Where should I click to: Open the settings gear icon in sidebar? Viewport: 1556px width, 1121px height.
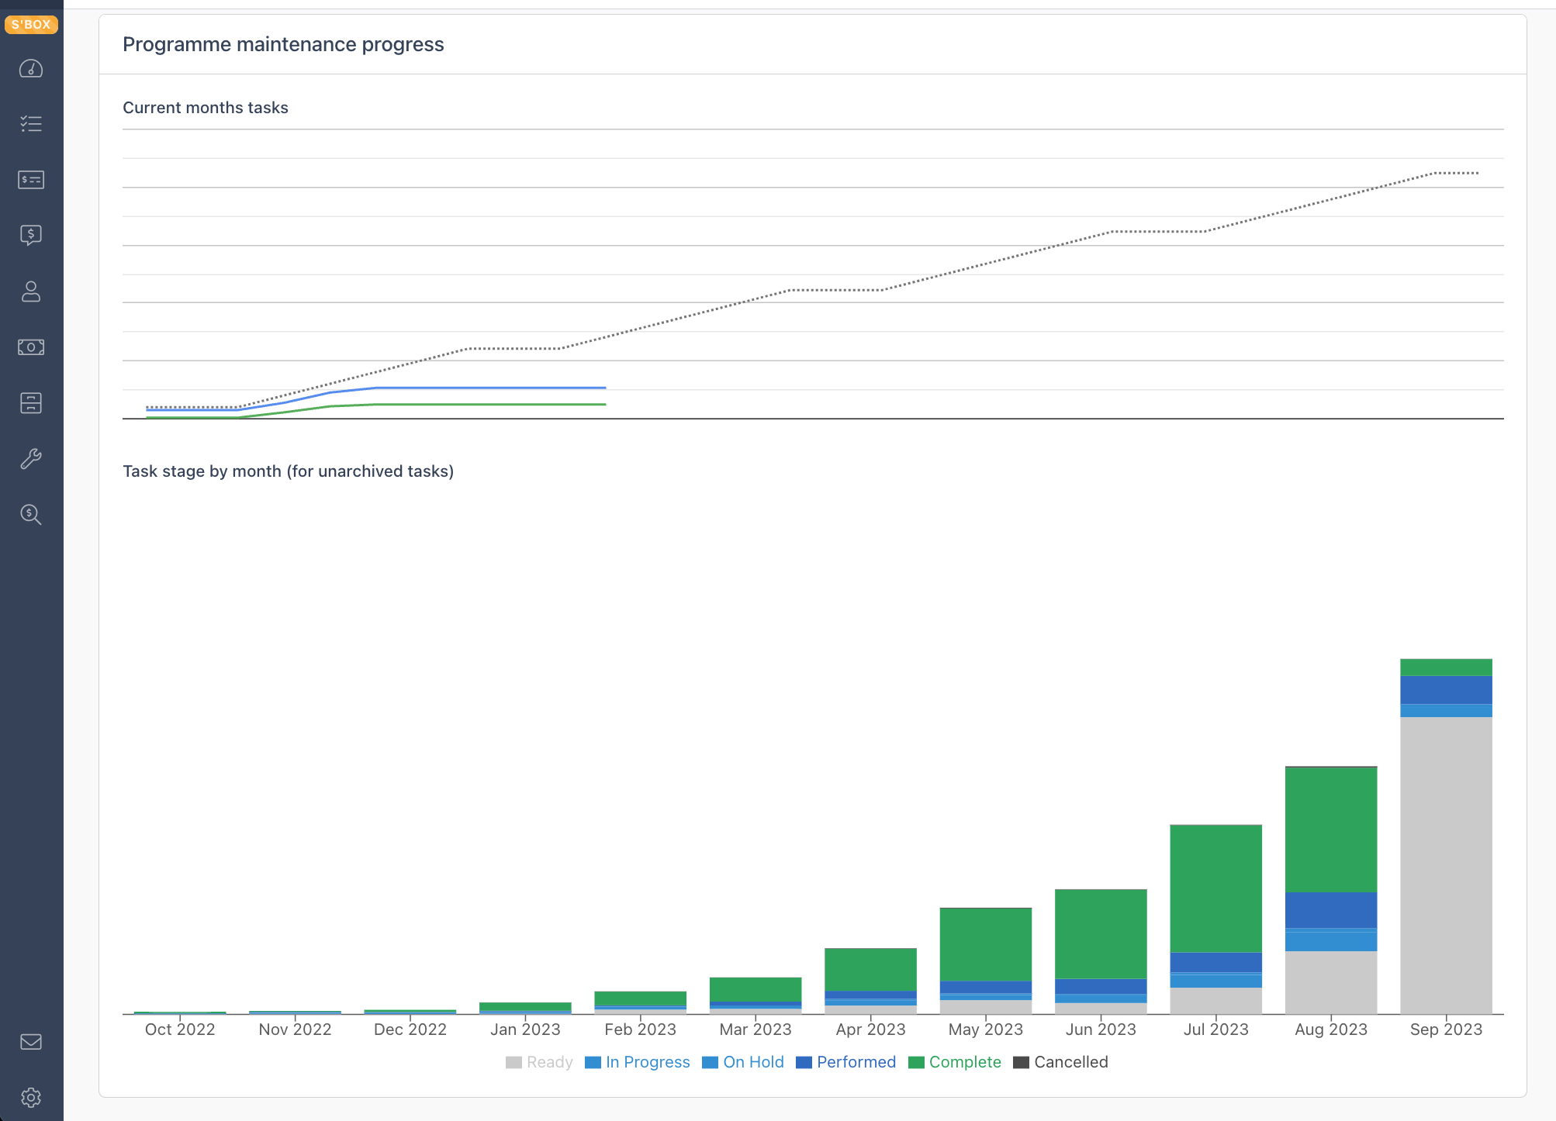coord(31,1098)
